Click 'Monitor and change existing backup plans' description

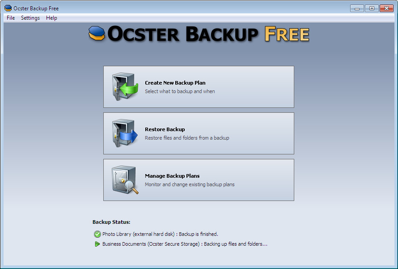click(x=190, y=184)
